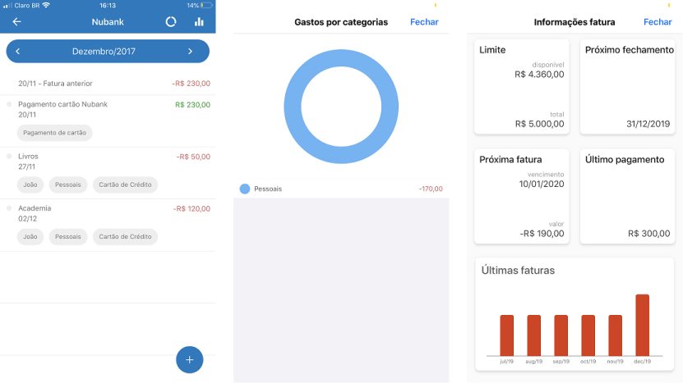The width and height of the screenshot is (683, 383).
Task: Toggle the status dot beside Academia
Action: [x=10, y=208]
